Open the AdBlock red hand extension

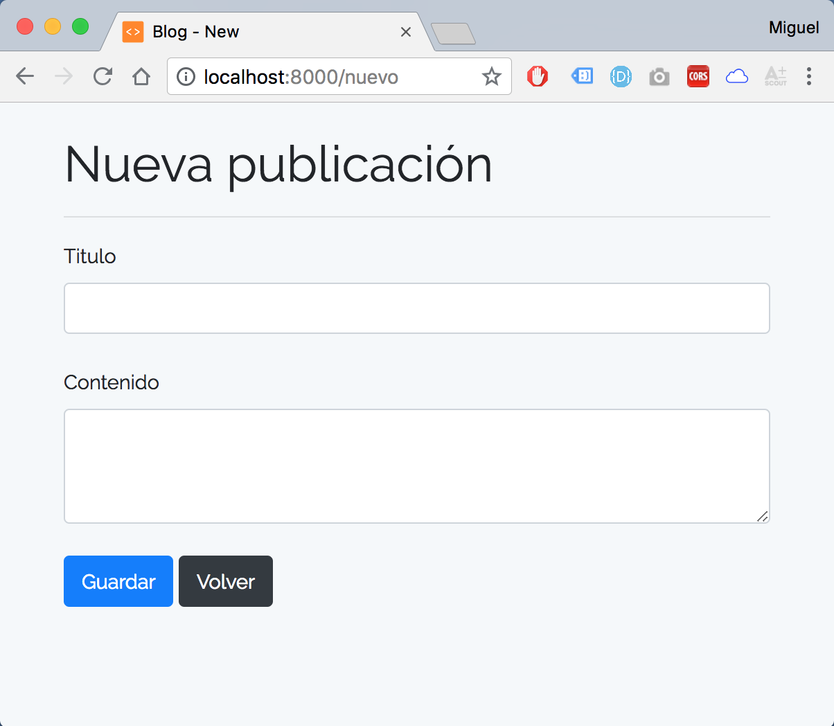pyautogui.click(x=538, y=76)
